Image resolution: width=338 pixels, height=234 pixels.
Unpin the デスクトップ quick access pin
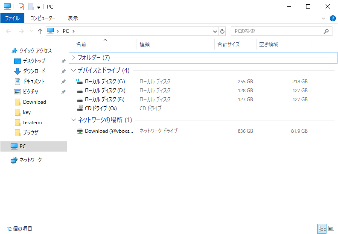click(x=63, y=61)
